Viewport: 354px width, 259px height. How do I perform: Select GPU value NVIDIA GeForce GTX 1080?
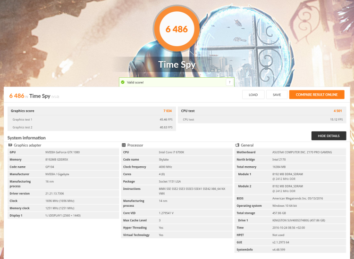(x=62, y=152)
